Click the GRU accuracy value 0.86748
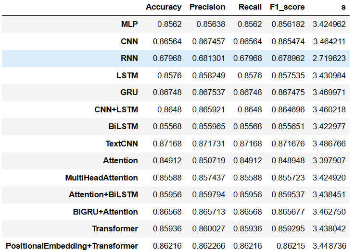Image resolution: width=355 pixels, height=252 pixels. [x=167, y=92]
